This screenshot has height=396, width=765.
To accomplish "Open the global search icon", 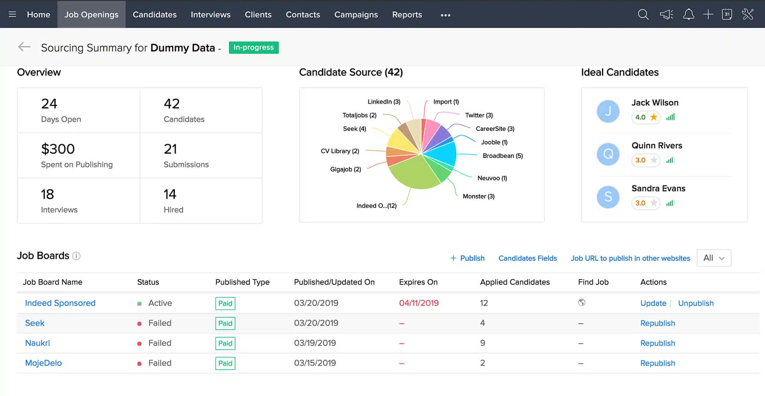I will coord(643,14).
